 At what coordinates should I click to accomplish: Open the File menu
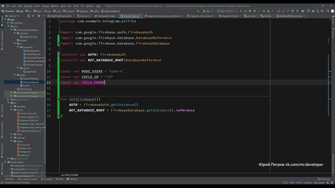(x=8, y=6)
